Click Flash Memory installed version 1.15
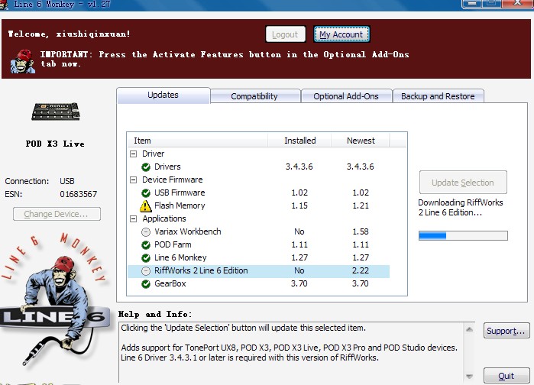The height and width of the screenshot is (385, 534). click(299, 206)
